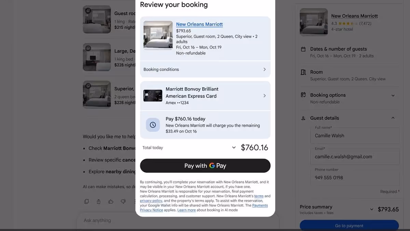Screen dimensions: 410x231
Task: Click the share response icon
Action: [x=99, y=202]
